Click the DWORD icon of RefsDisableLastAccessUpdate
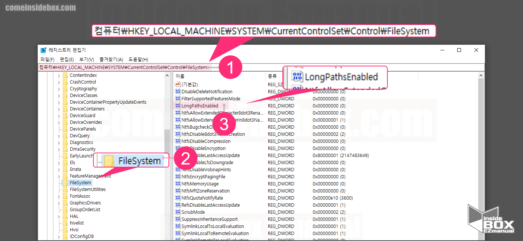 tap(178, 205)
